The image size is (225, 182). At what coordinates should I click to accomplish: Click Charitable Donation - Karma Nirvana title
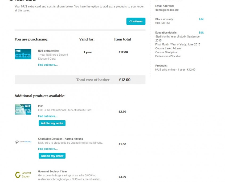[x=60, y=139]
